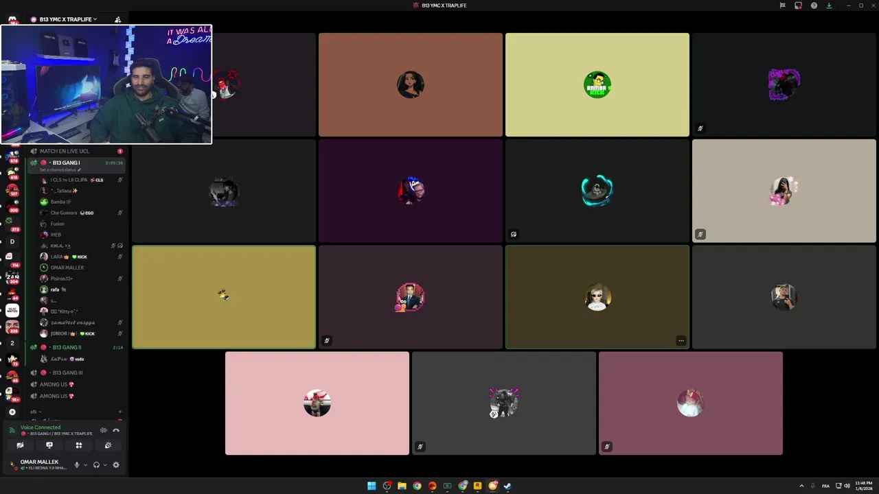Open the taskbar clock and date

(x=864, y=486)
